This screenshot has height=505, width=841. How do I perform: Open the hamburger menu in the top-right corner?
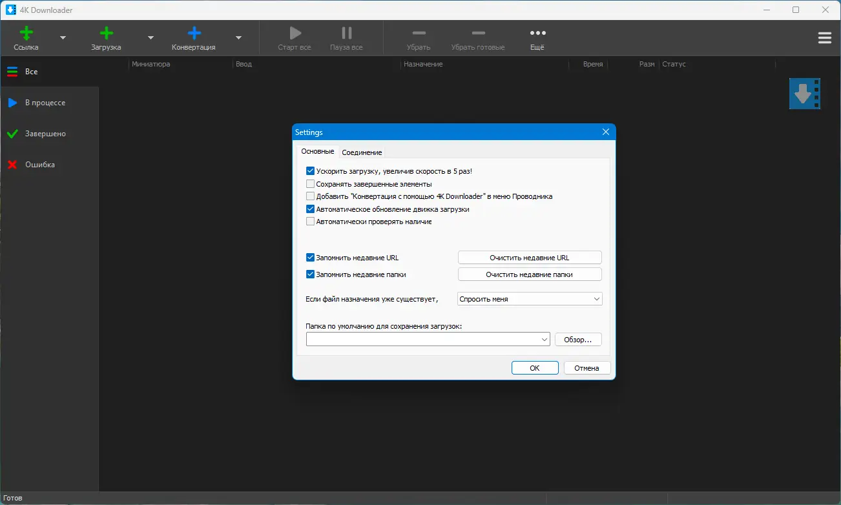tap(824, 37)
